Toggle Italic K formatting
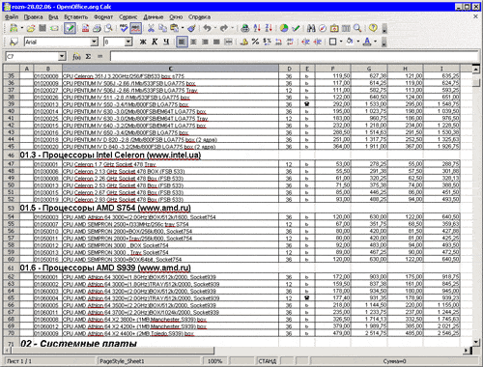 coord(155,42)
